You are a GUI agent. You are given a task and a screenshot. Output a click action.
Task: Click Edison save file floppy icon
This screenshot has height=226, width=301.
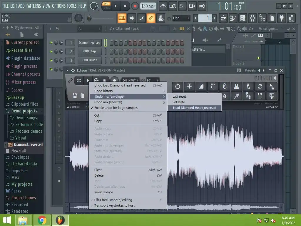coord(75,96)
